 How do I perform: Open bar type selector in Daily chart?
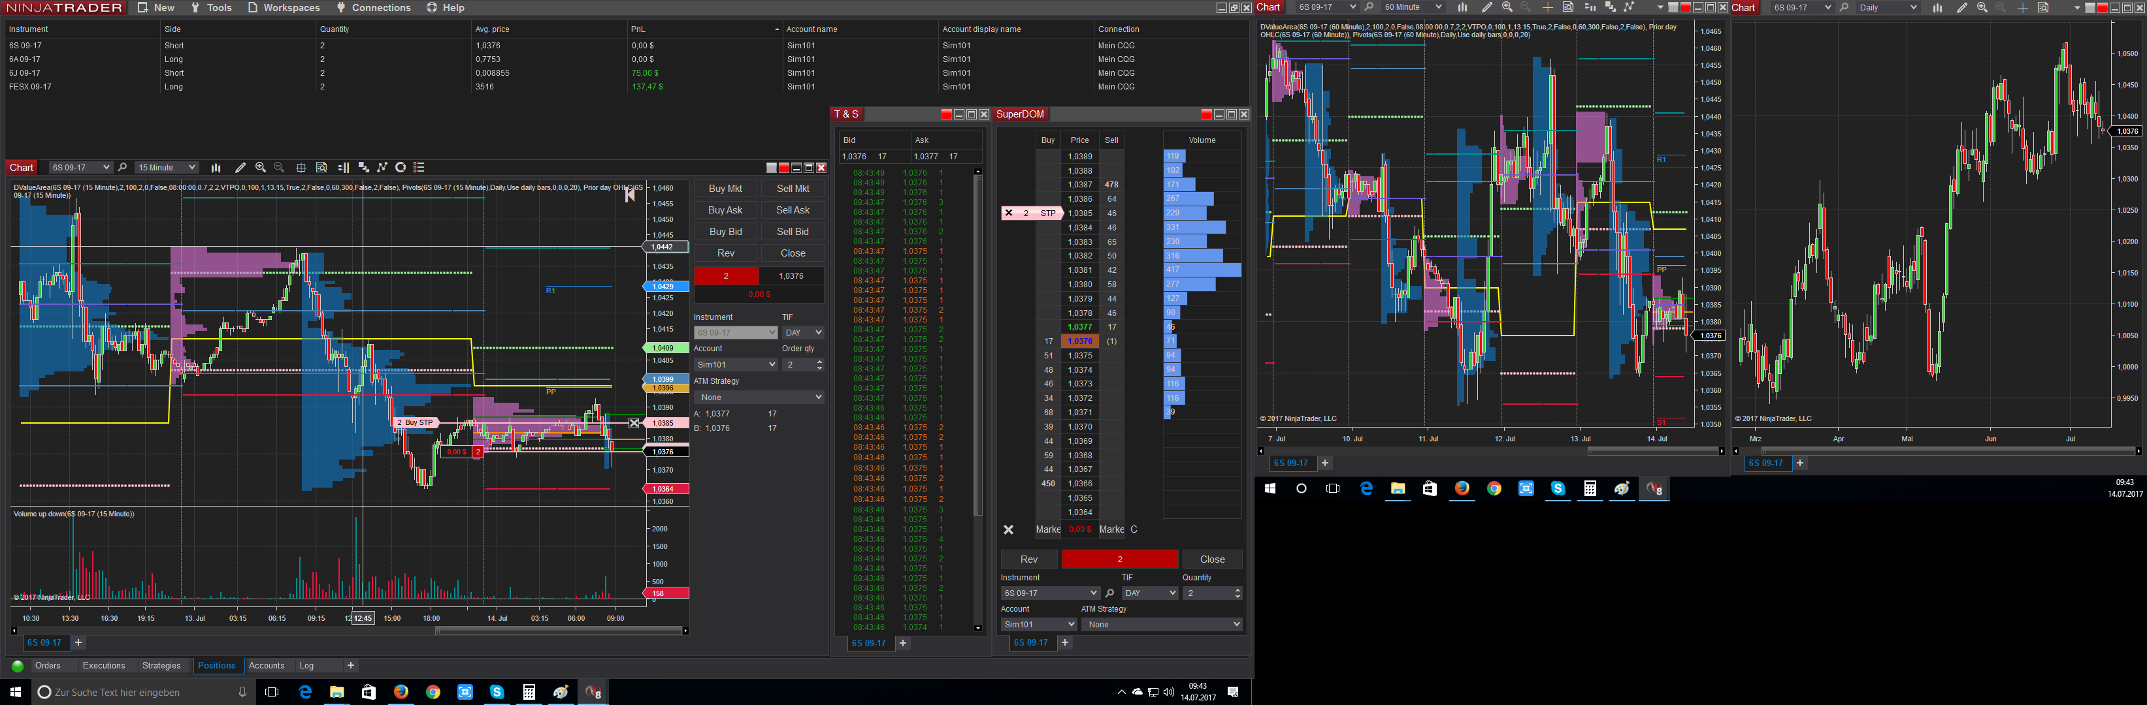point(1938,7)
